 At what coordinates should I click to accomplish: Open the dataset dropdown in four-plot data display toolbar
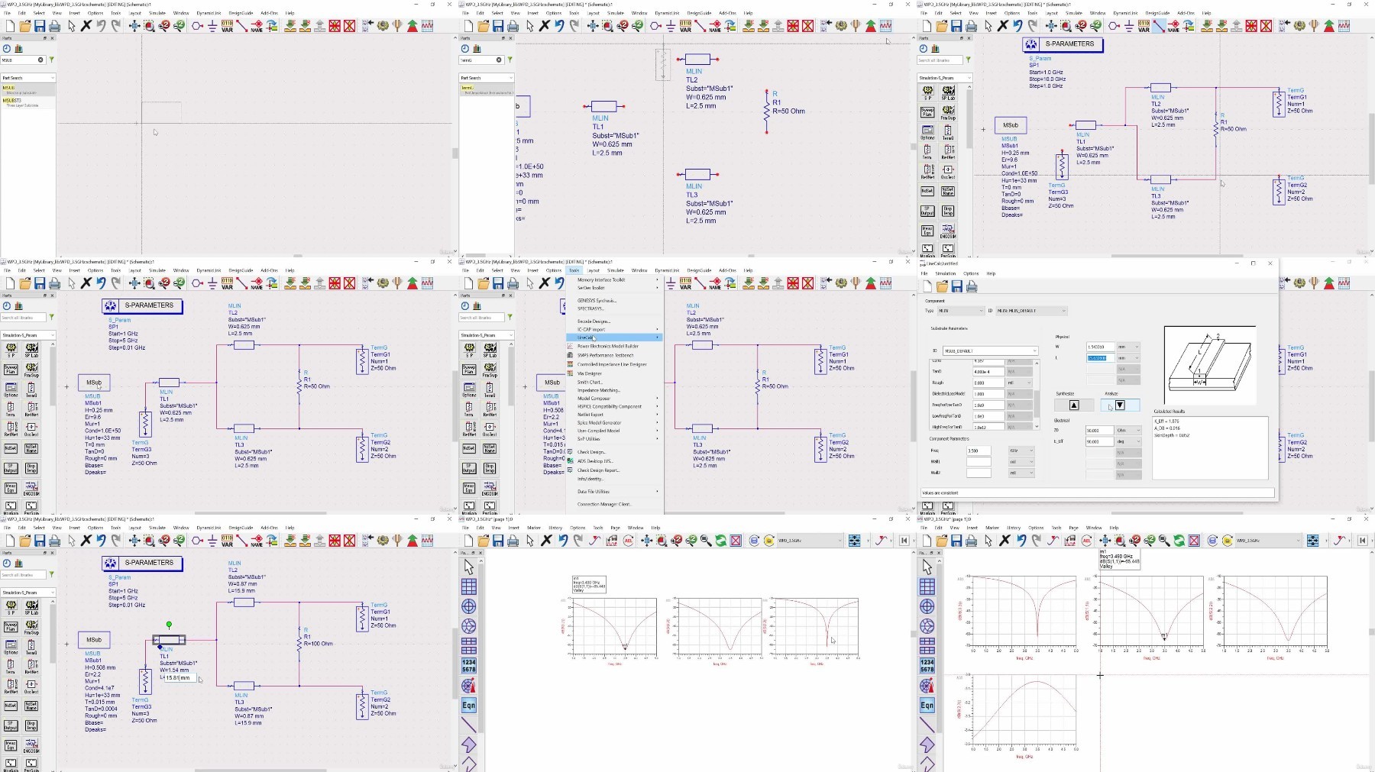point(1268,541)
